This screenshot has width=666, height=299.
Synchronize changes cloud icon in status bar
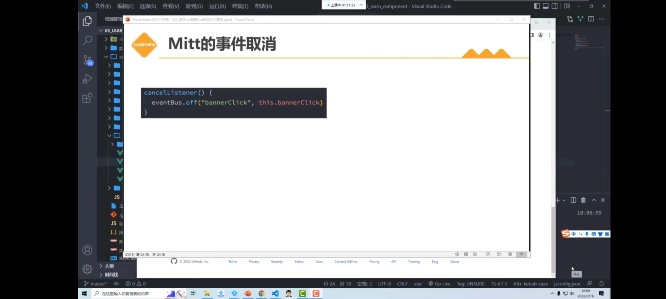(116, 283)
